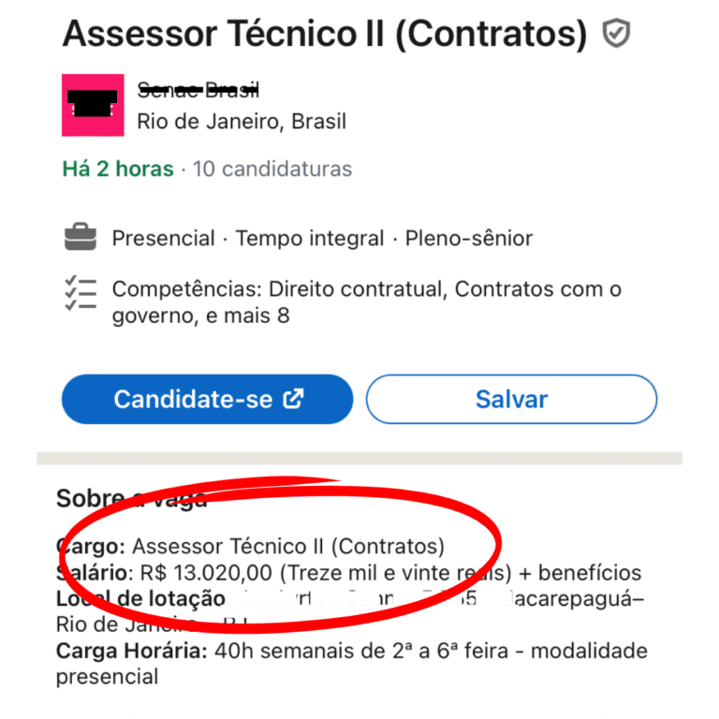Screen dimensions: 719x719
Task: Click the skills checklist icon
Action: point(81,293)
